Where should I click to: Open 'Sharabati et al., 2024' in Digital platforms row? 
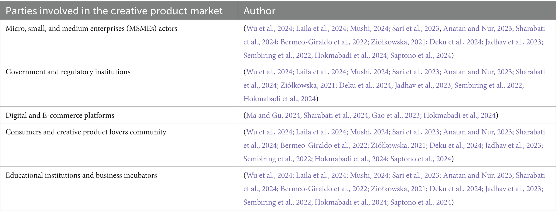336,116
